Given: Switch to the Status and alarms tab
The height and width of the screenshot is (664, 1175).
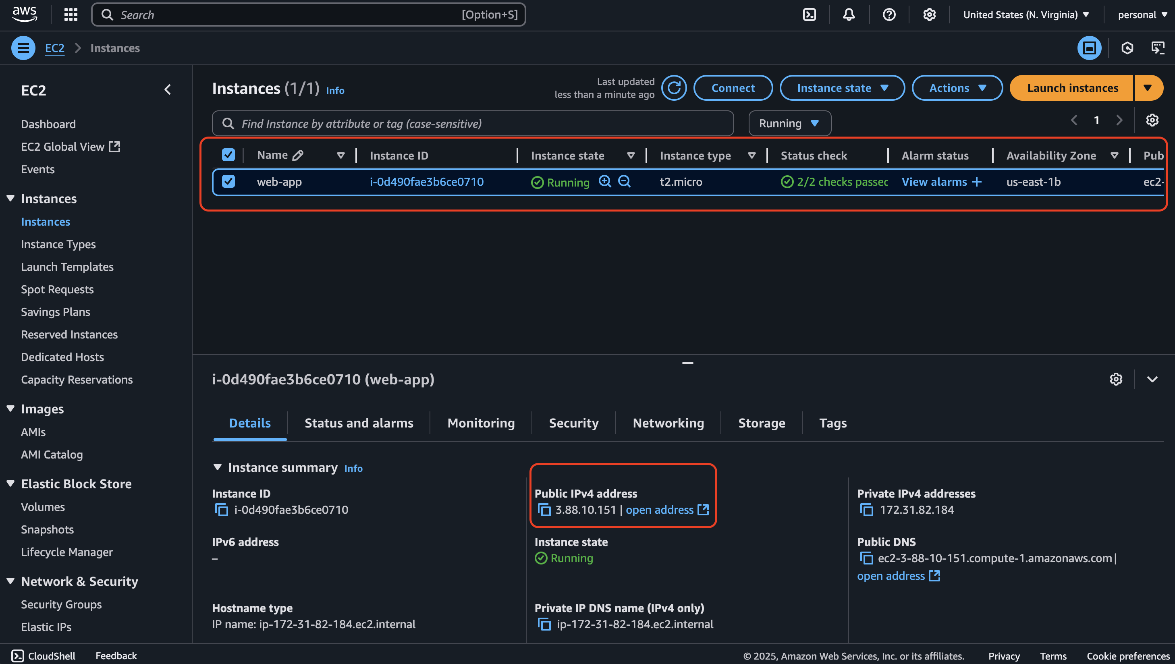Looking at the screenshot, I should tap(359, 423).
